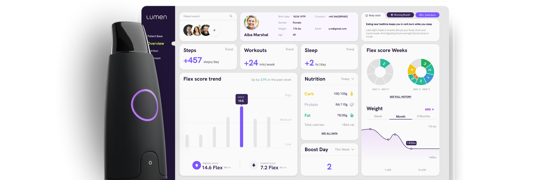Screen dimensions: 547x180
Task: Click the Carb nutrition label
Action: click(x=309, y=94)
